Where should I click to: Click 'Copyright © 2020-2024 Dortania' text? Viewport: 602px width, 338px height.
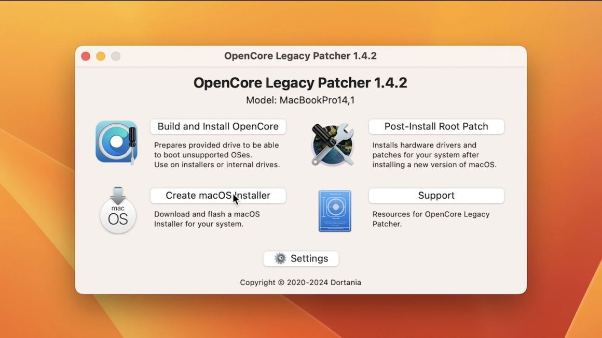[300, 283]
